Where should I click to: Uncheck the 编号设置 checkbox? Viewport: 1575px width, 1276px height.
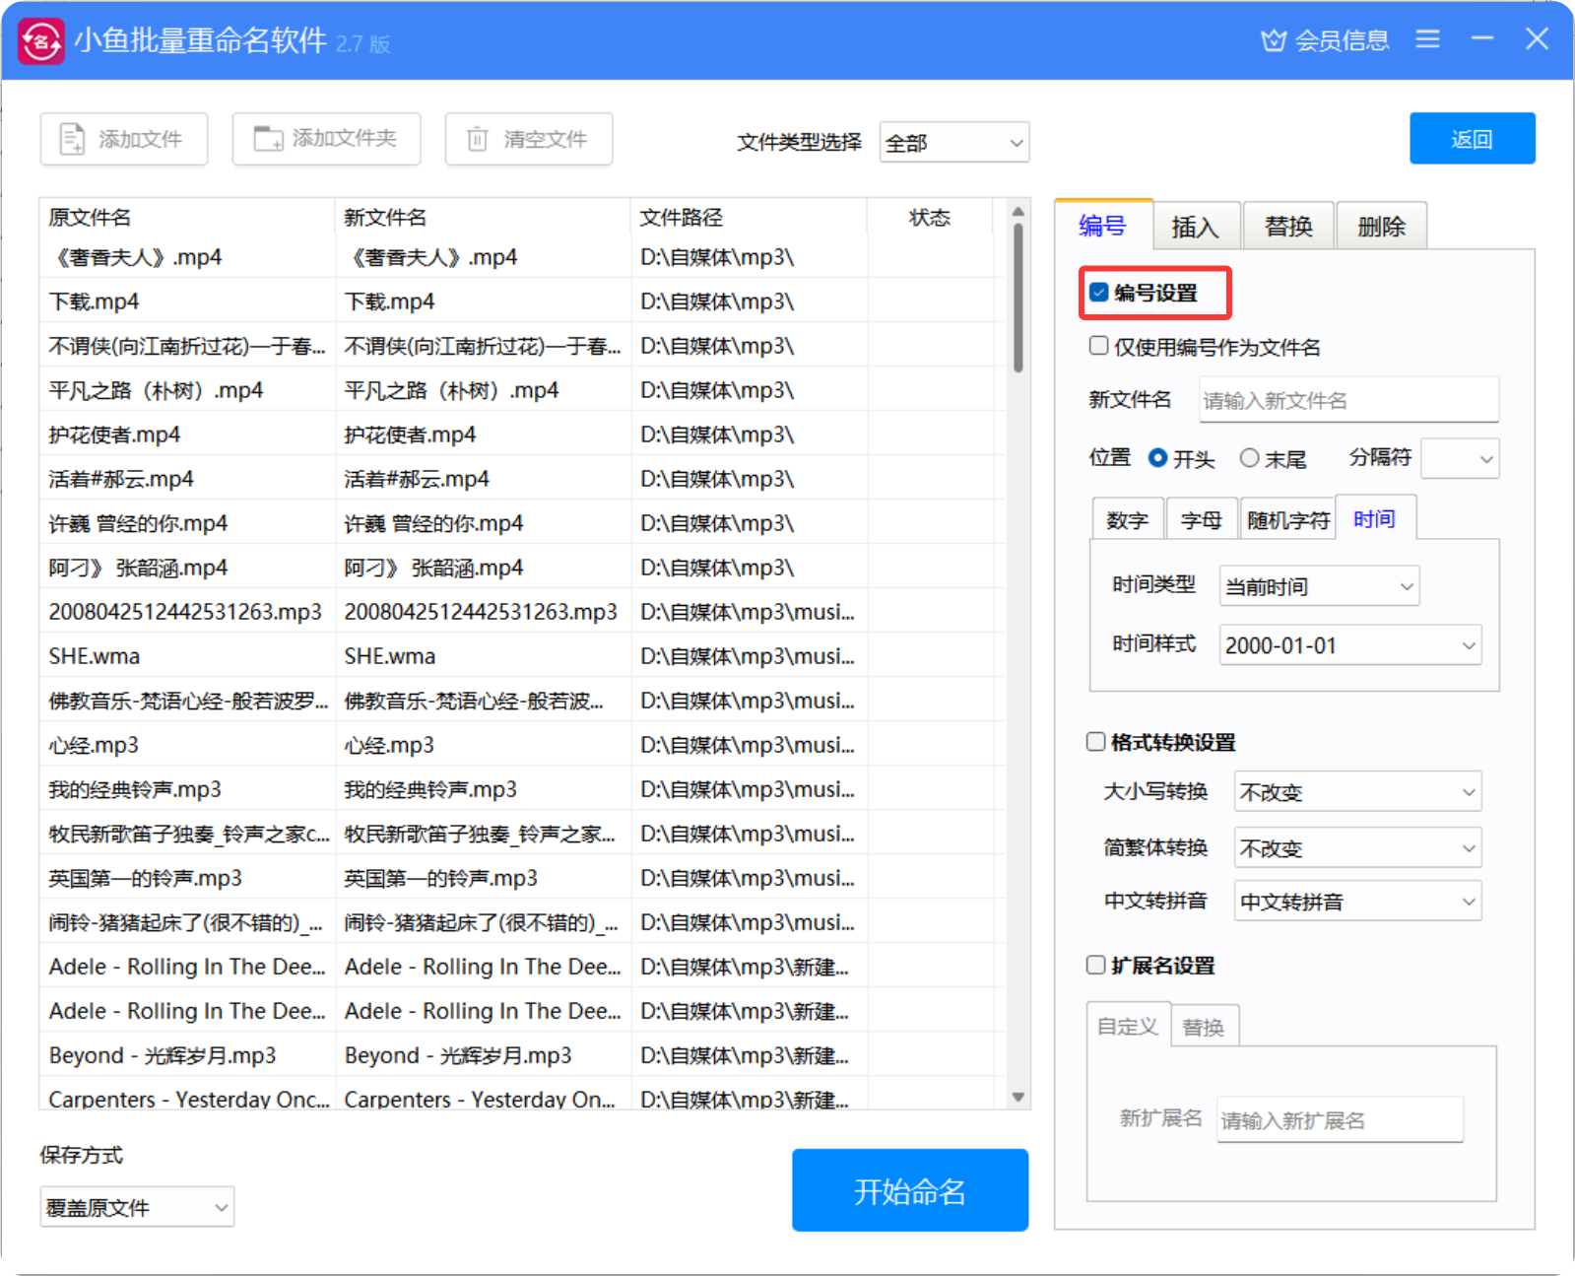(x=1099, y=293)
